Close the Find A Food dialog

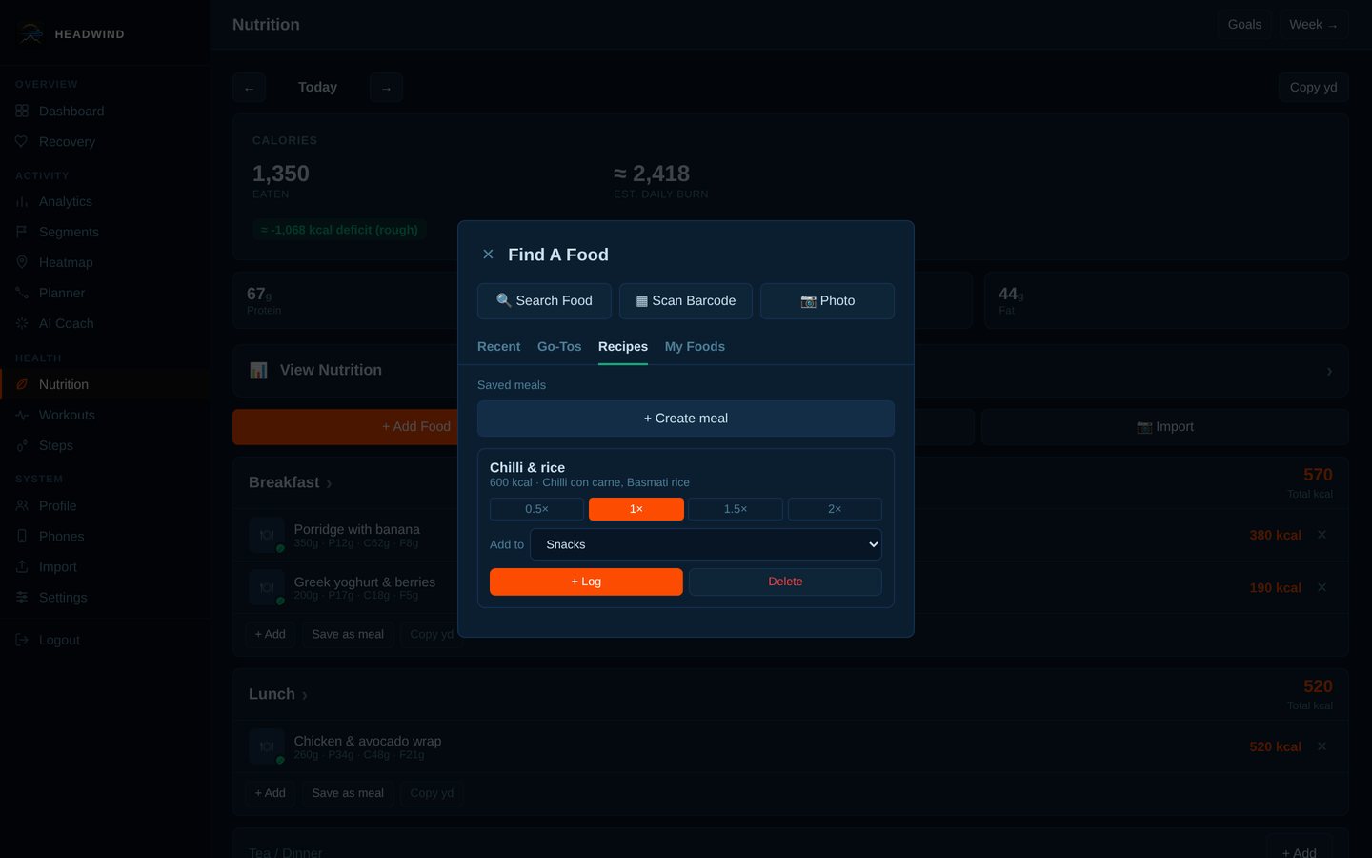click(x=488, y=255)
